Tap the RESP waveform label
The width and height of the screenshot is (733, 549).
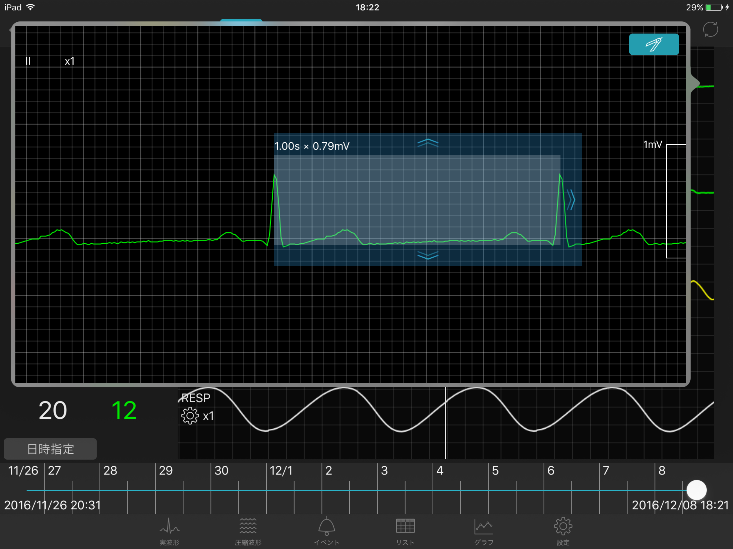[x=196, y=398]
